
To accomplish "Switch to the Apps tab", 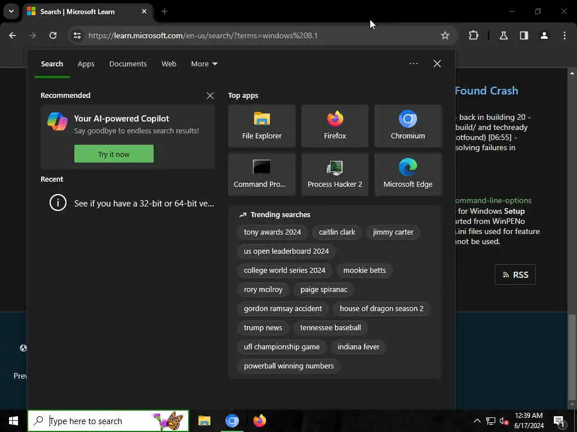I will pos(86,64).
